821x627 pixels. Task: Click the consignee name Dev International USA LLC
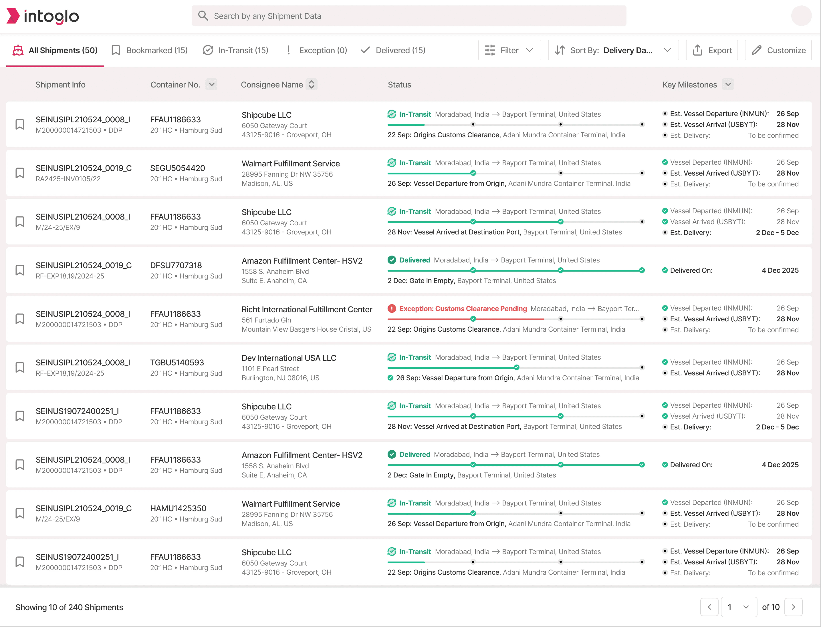click(289, 358)
